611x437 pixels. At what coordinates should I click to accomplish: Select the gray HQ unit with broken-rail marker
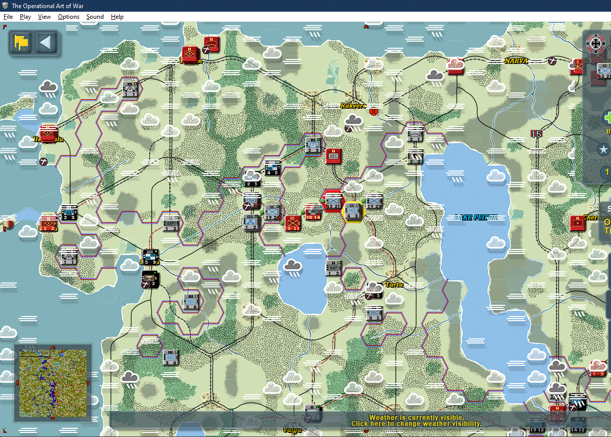[251, 202]
